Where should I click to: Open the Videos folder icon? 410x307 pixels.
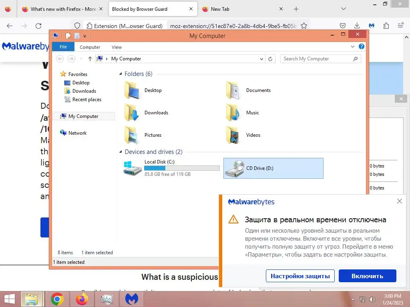(233, 135)
